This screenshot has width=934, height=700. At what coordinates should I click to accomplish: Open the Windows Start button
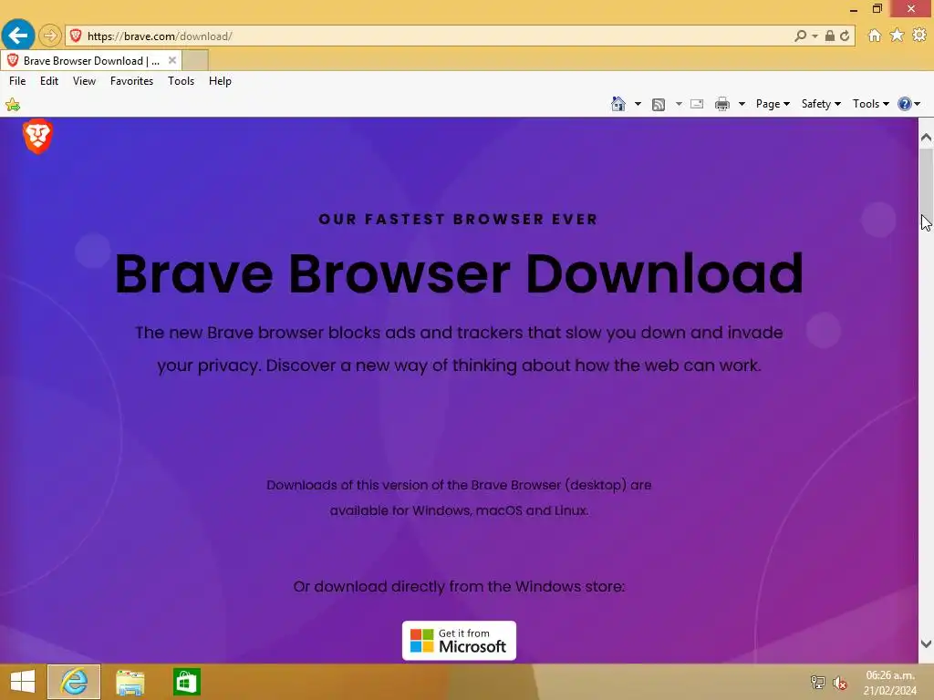23,682
